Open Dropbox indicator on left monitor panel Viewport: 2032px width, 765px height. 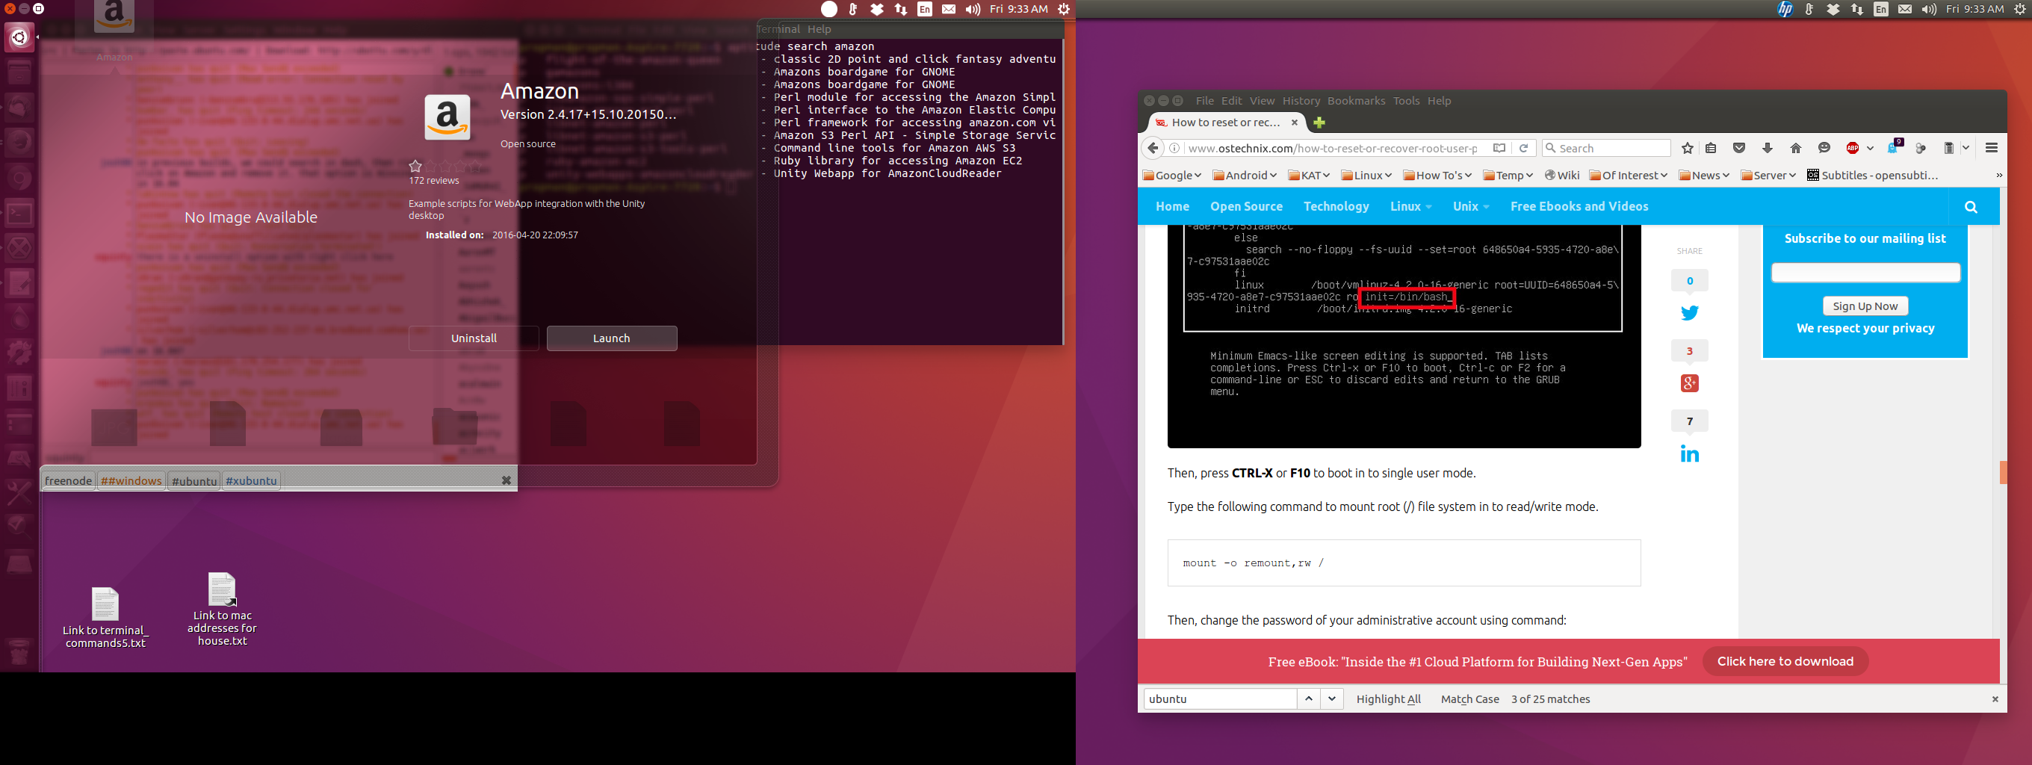(x=876, y=10)
